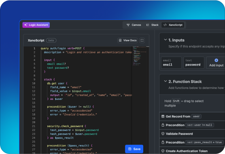225x154 pixels.
Task: Switch to the Stack tab
Action: [x=152, y=25]
